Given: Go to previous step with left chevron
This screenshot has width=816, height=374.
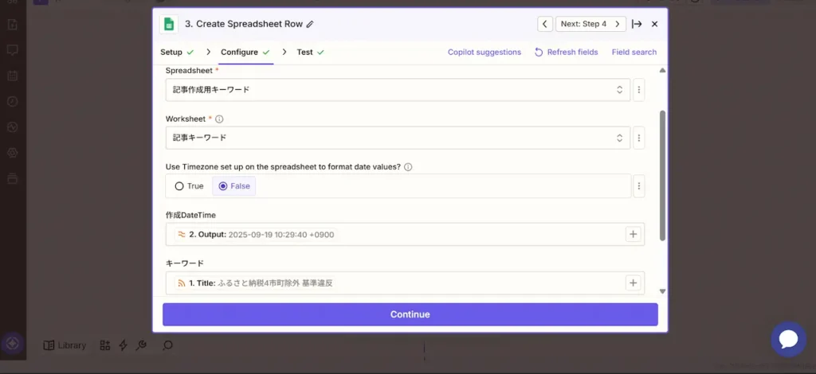Looking at the screenshot, I should pyautogui.click(x=545, y=24).
